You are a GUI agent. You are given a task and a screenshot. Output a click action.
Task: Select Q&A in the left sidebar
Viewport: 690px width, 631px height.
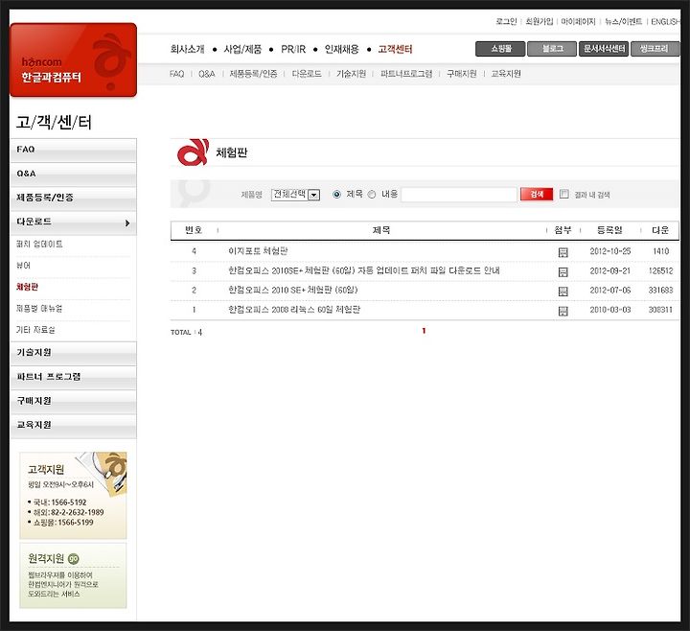pos(73,175)
